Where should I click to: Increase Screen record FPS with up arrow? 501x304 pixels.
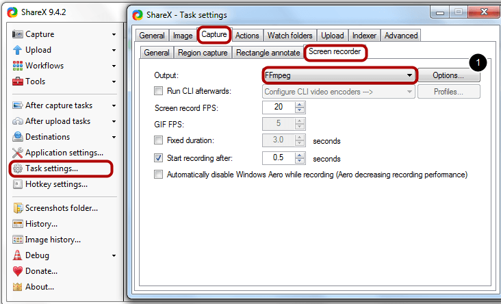tap(300, 104)
